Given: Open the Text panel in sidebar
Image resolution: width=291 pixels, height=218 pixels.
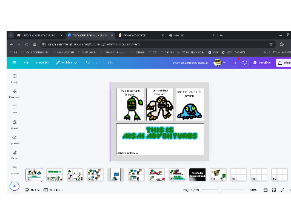Looking at the screenshot, I should [x=15, y=109].
